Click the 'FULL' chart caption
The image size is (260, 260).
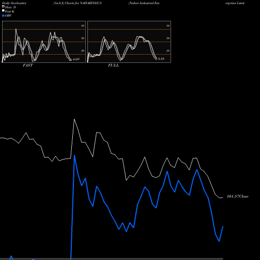point(113,66)
